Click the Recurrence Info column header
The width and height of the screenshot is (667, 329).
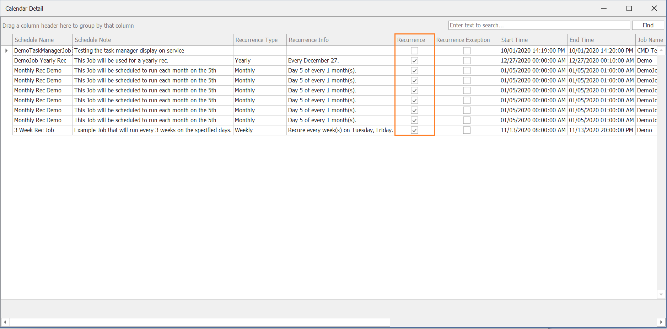pos(340,40)
